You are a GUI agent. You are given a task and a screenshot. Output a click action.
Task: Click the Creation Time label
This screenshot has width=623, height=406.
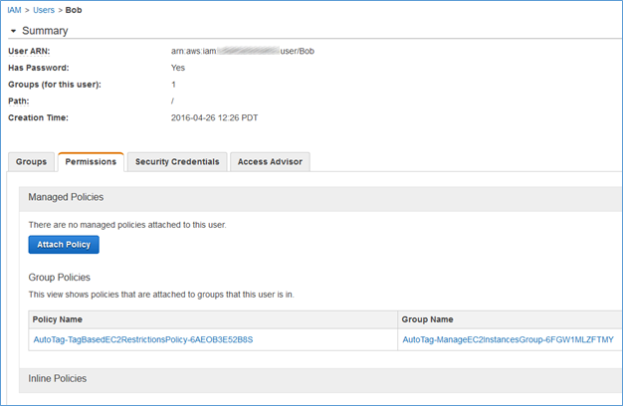38,118
